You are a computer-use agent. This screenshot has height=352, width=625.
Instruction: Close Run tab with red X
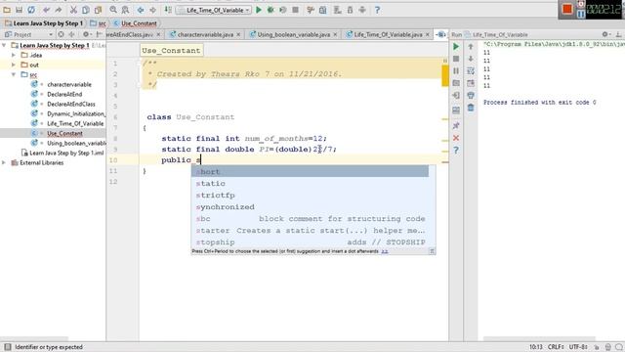456,138
